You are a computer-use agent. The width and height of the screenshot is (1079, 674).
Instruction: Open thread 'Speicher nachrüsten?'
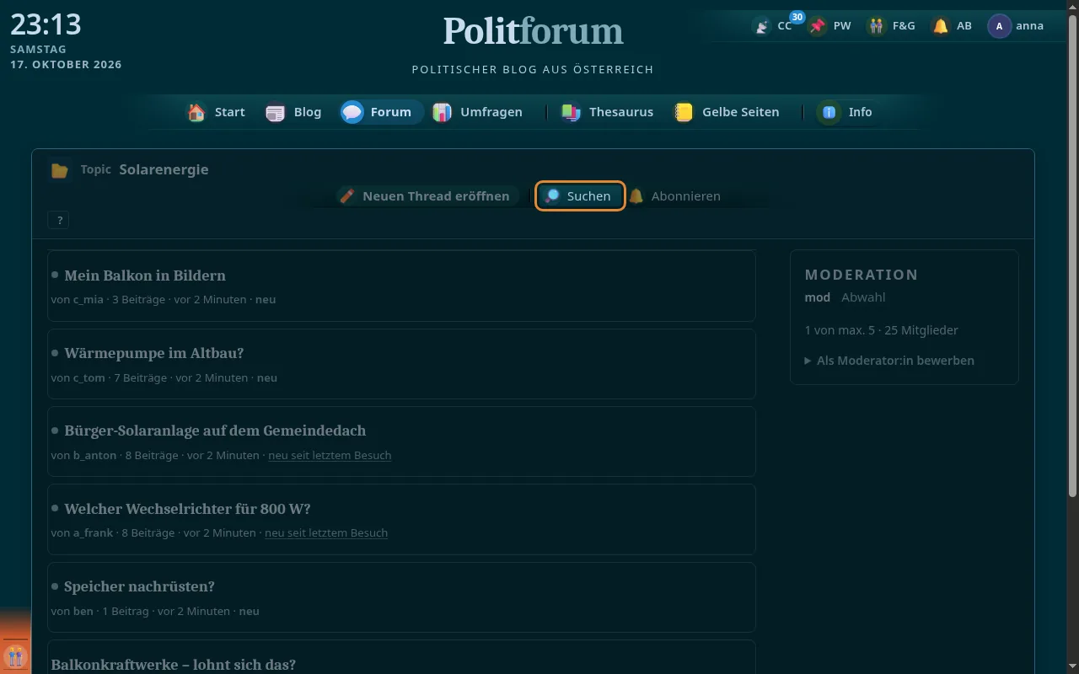(139, 586)
